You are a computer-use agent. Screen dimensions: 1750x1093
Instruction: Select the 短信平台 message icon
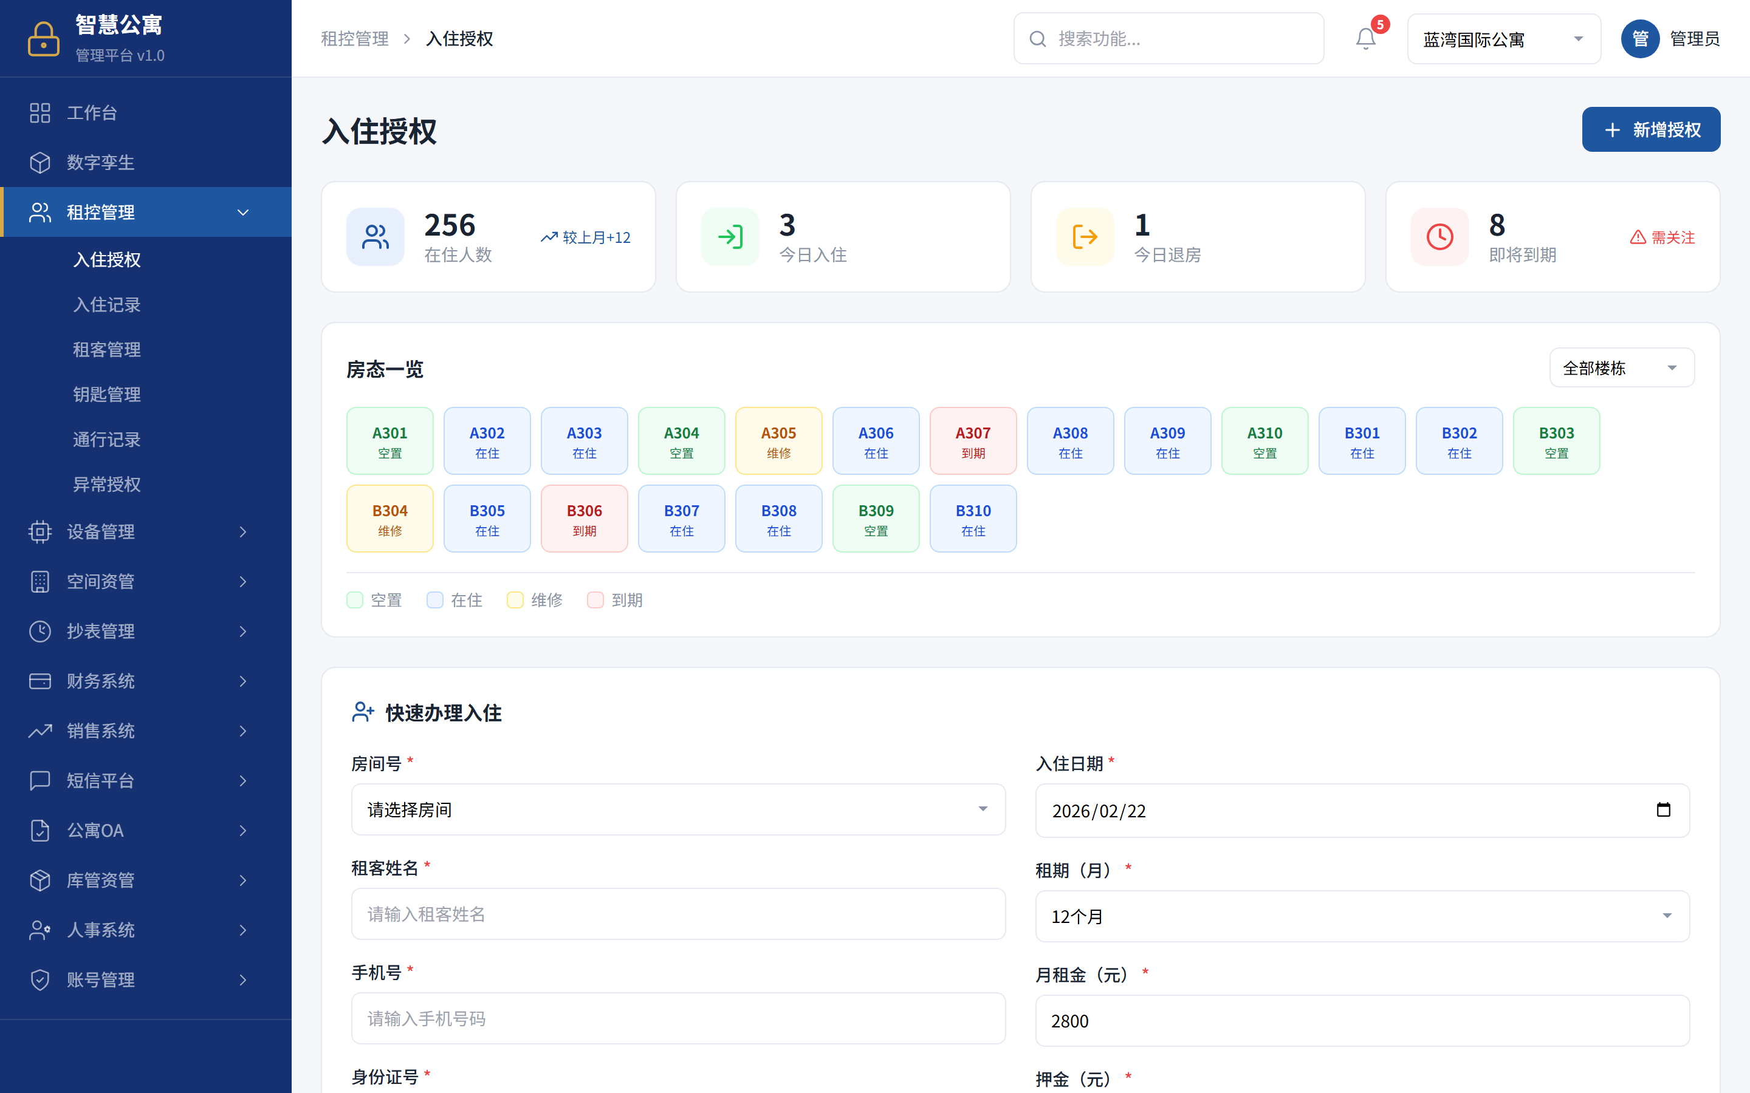click(39, 781)
